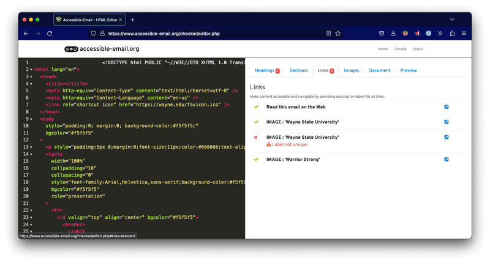The height and width of the screenshot is (263, 490).
Task: Open the Preview tab
Action: click(x=408, y=70)
